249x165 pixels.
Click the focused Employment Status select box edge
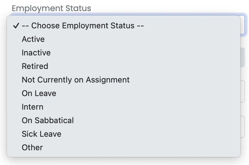243,25
